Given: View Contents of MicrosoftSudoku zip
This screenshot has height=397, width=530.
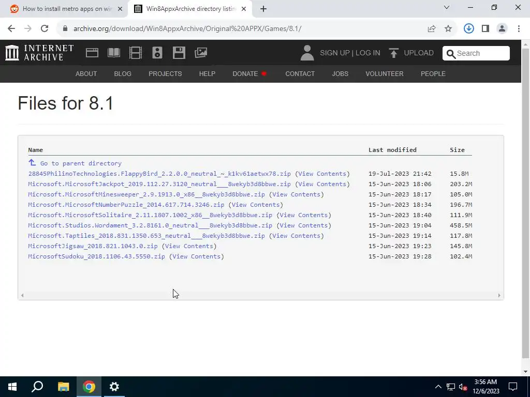Looking at the screenshot, I should point(196,256).
